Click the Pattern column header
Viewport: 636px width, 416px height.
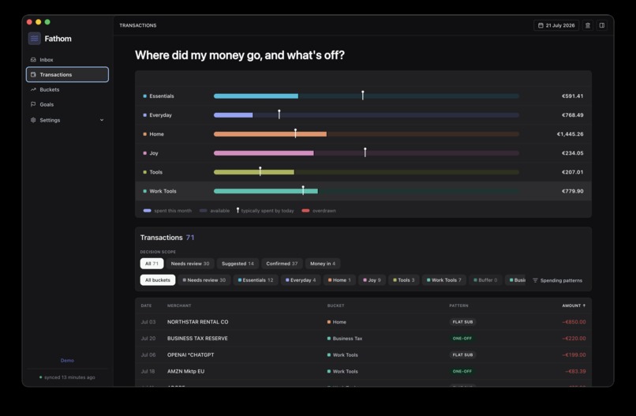(x=458, y=305)
